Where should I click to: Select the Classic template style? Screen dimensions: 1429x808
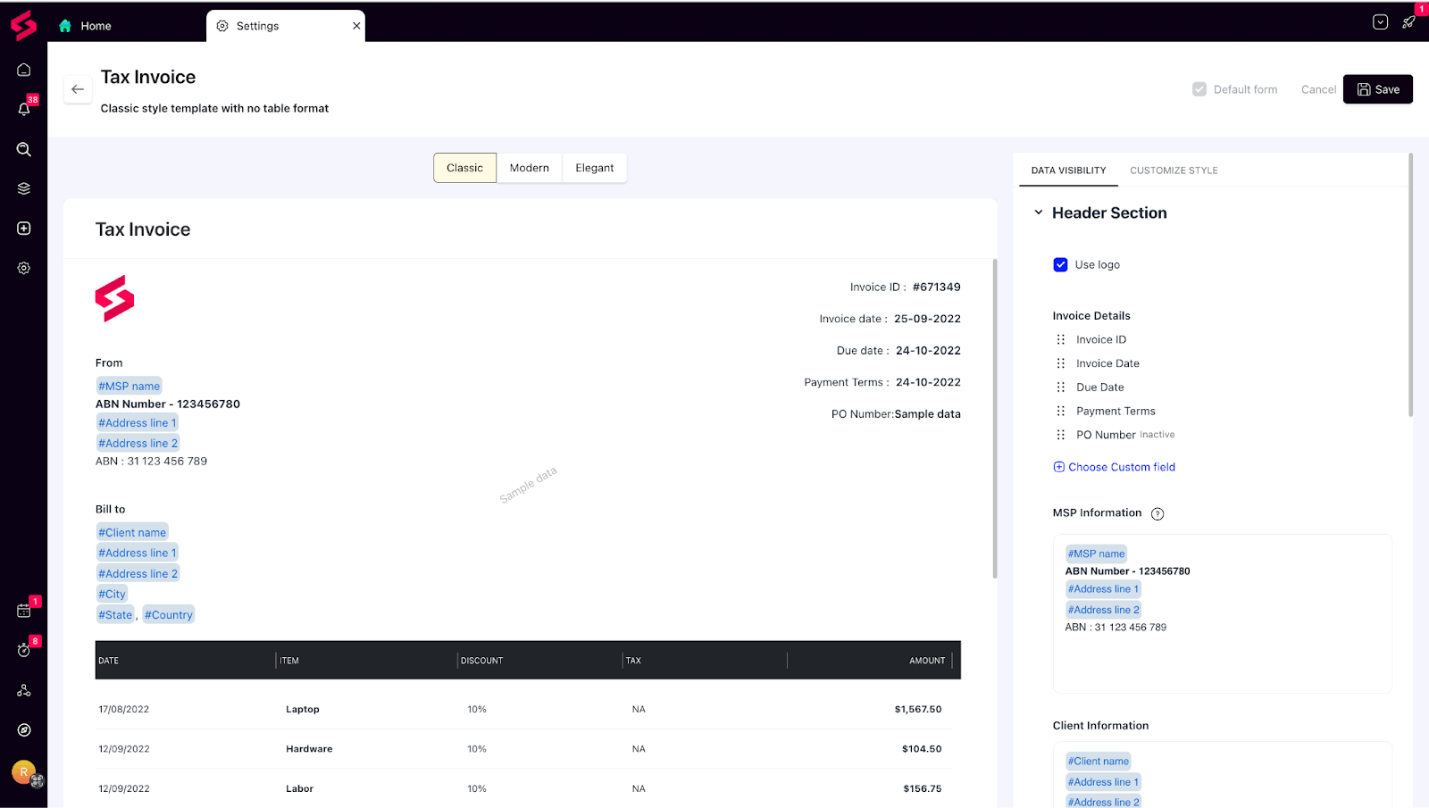tap(464, 168)
